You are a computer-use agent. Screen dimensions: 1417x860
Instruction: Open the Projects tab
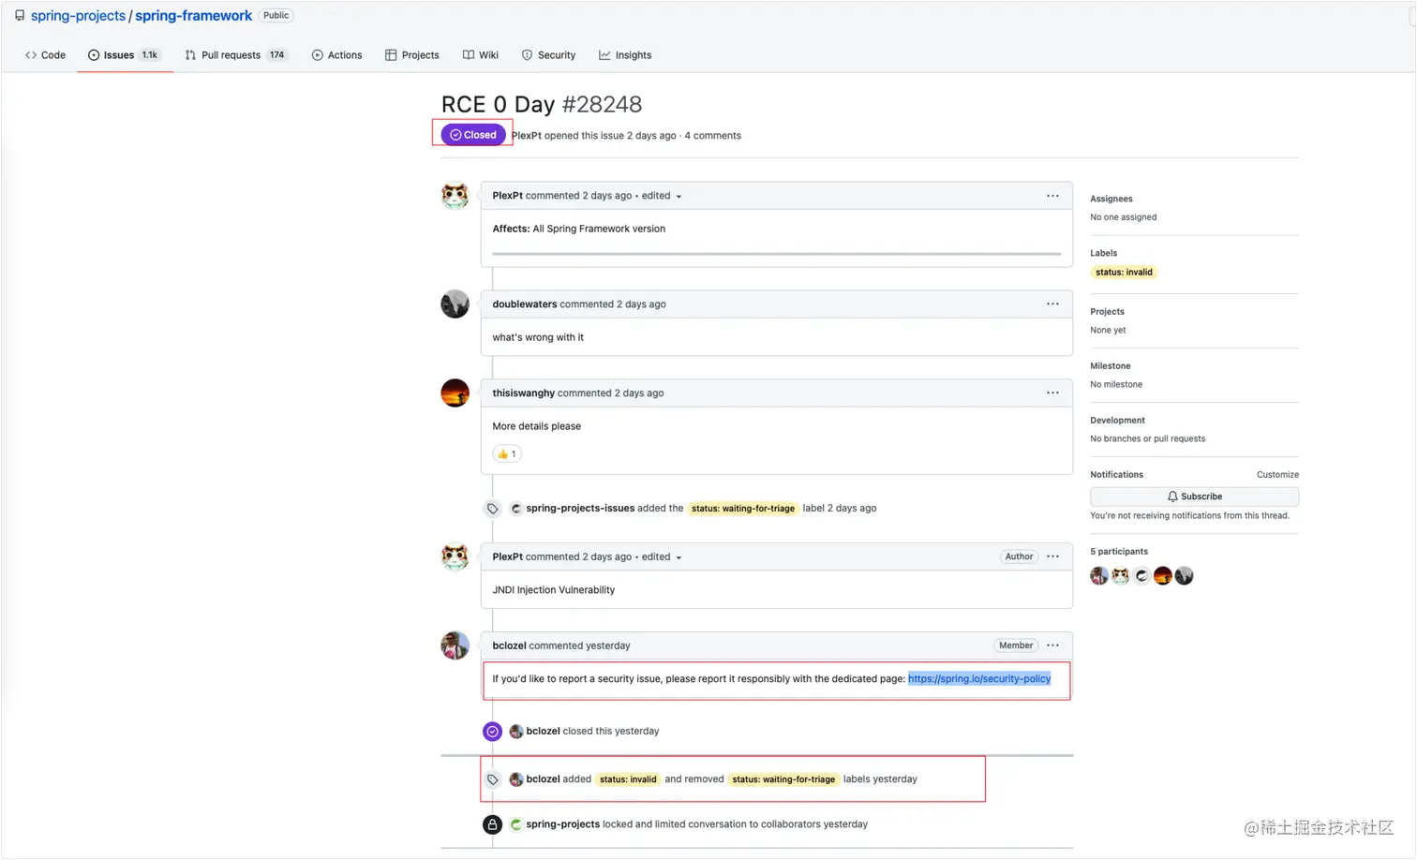coord(411,55)
